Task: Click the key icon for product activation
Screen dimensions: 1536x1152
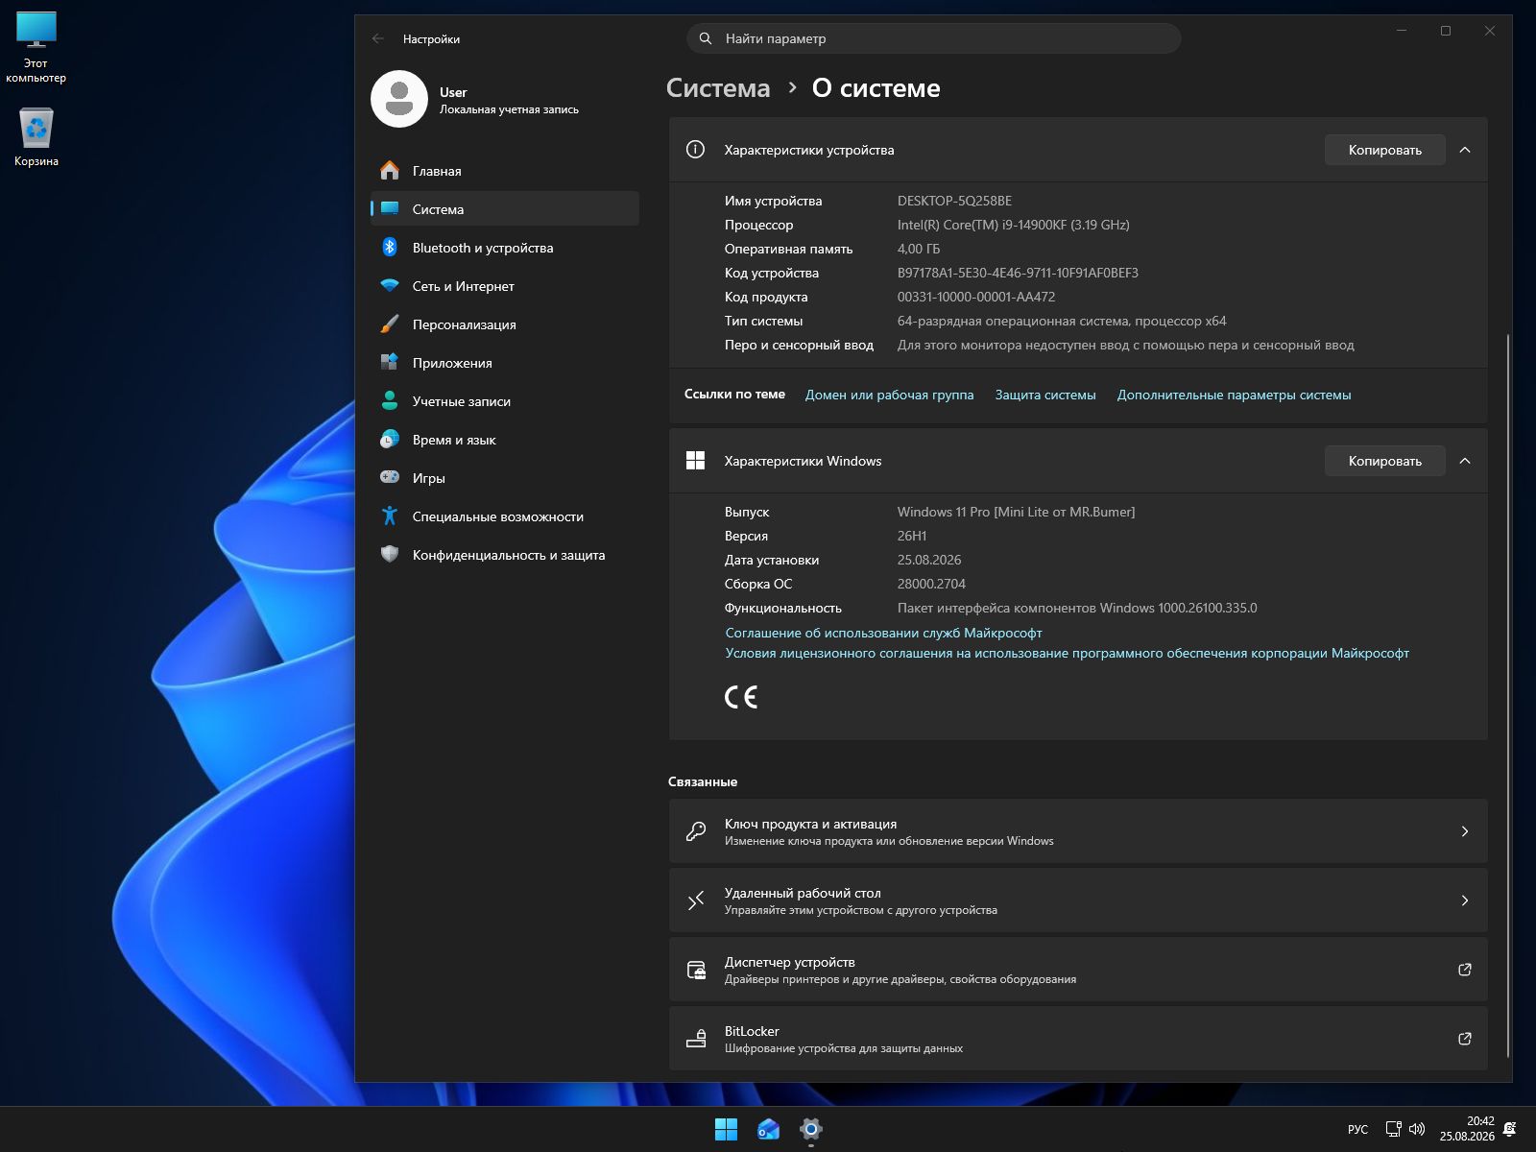Action: pyautogui.click(x=696, y=831)
